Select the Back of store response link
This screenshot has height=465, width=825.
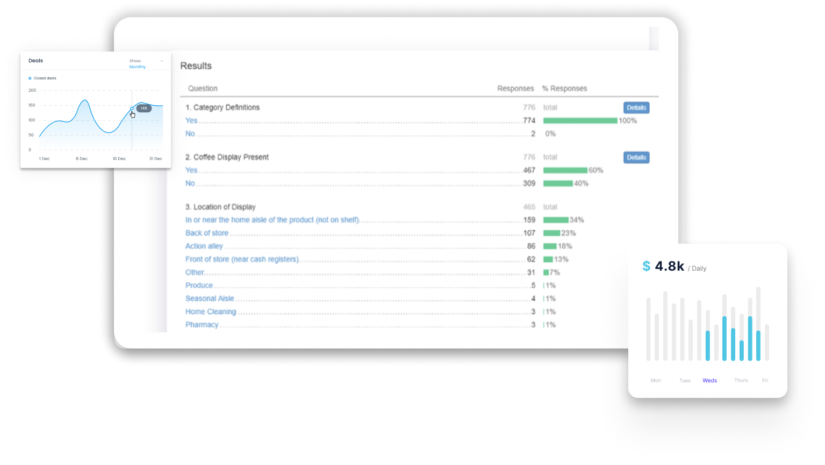[x=207, y=233]
